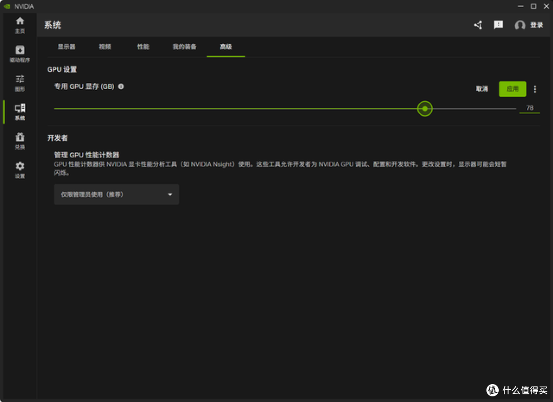
Task: Click the GPU memory slider handle
Action: click(425, 109)
